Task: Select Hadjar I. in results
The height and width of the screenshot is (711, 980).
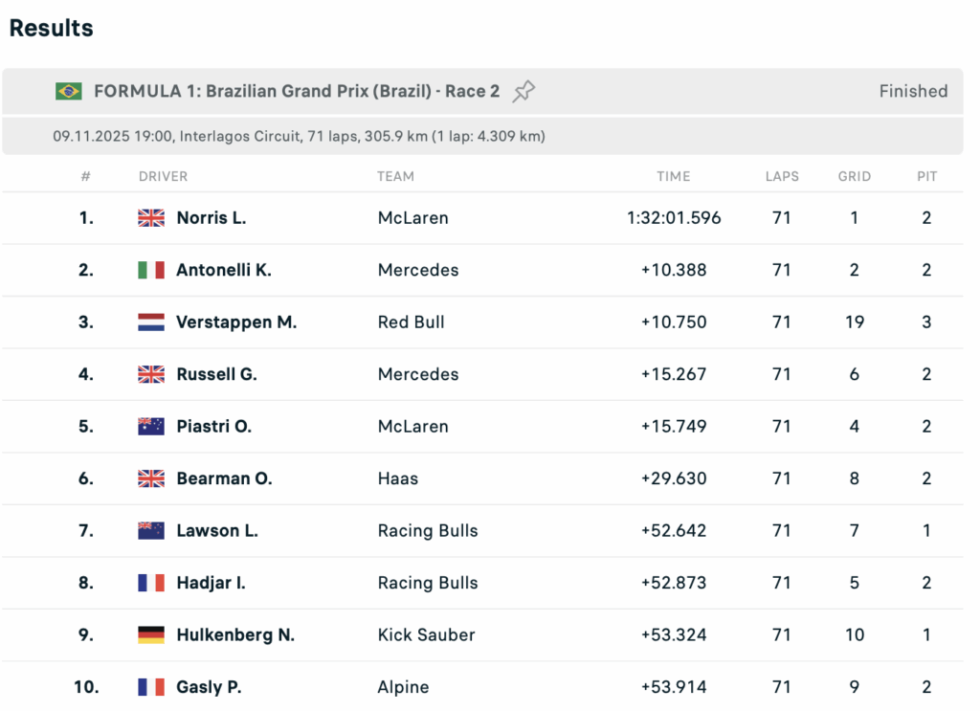Action: point(211,583)
